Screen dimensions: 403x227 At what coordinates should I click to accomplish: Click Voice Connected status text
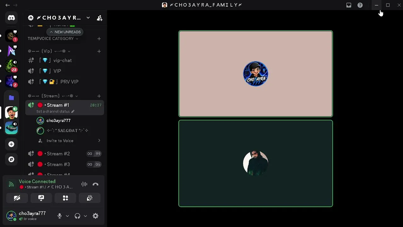pos(37,181)
